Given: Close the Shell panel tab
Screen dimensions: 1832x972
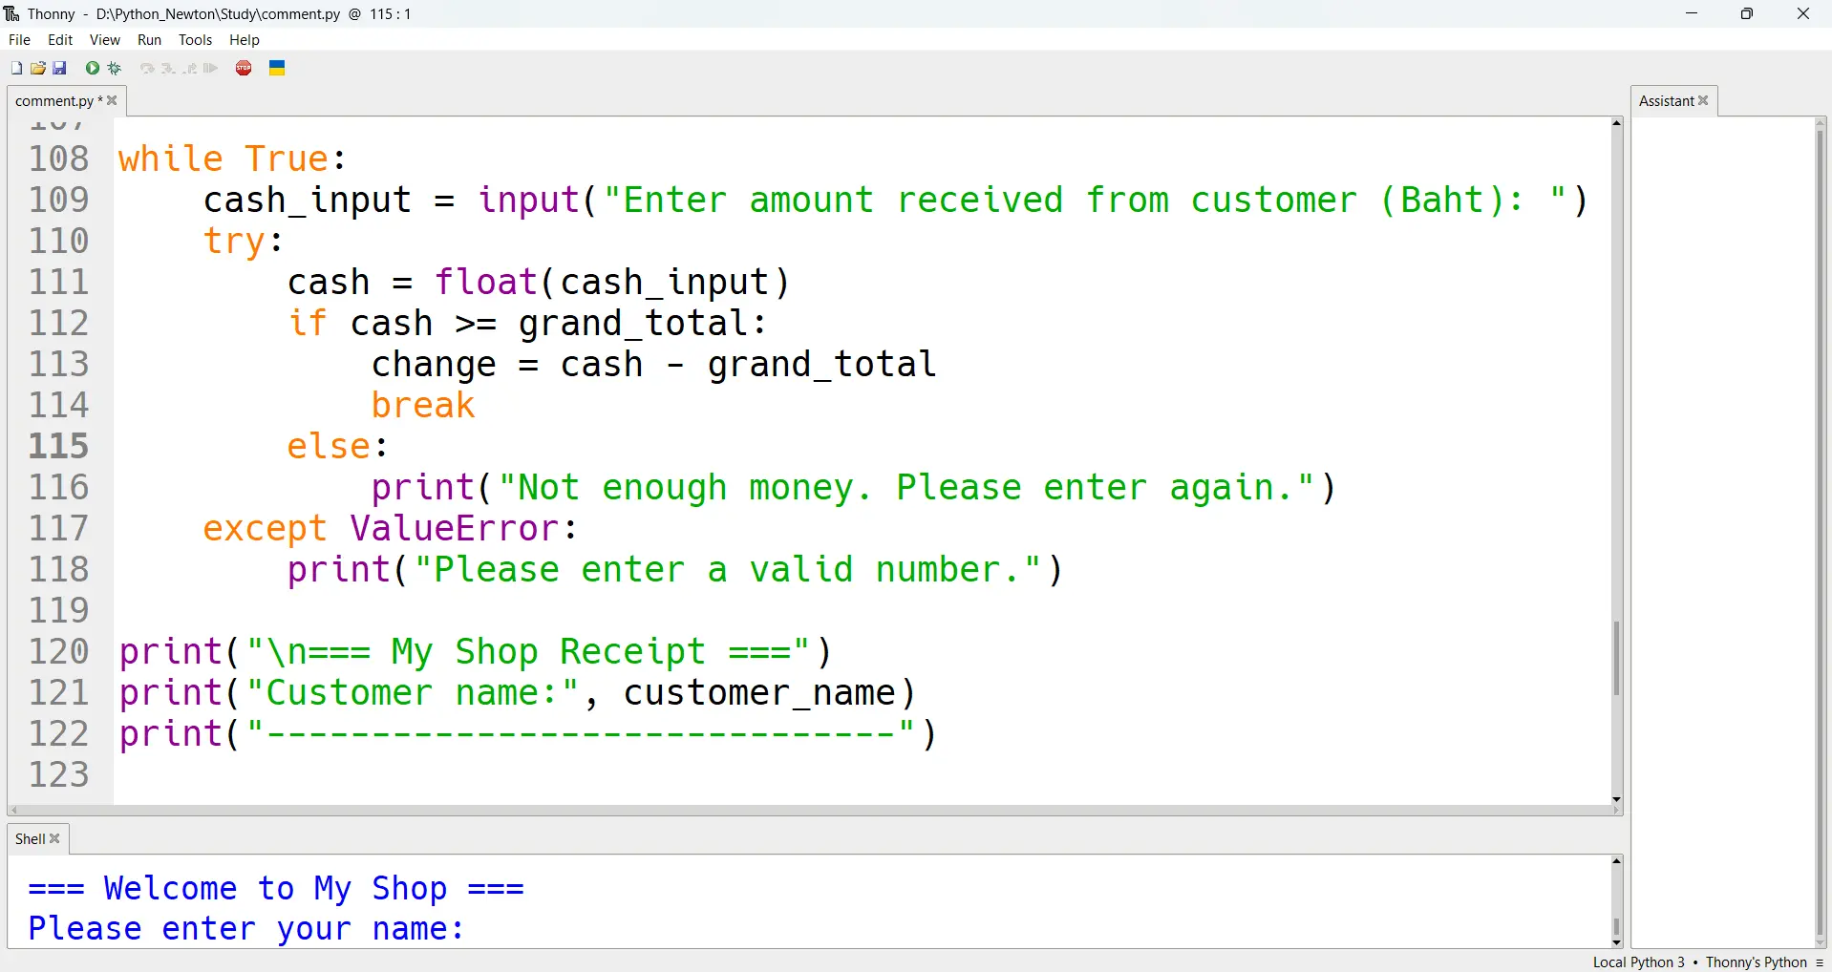Looking at the screenshot, I should click(x=55, y=838).
